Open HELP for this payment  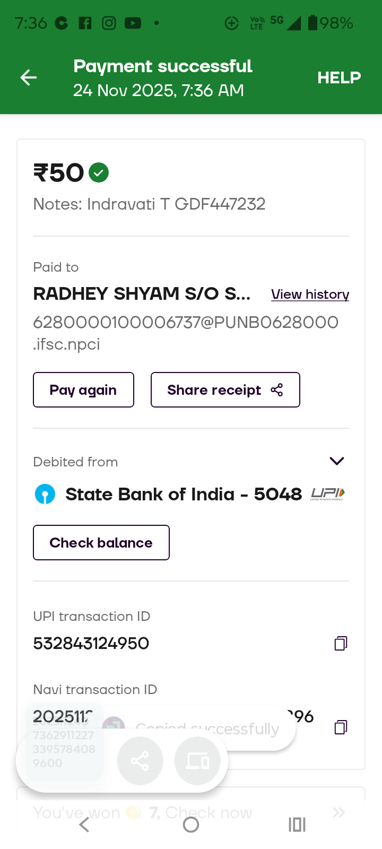coord(339,78)
